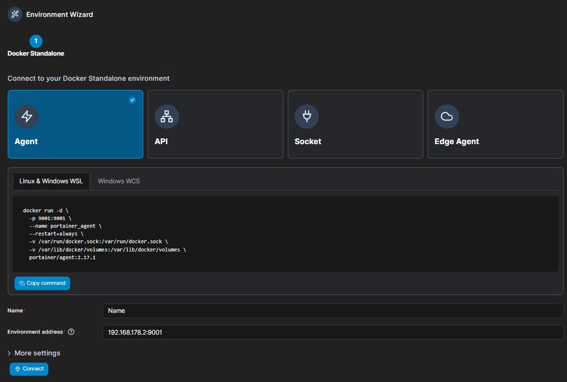This screenshot has width=567, height=382.
Task: Click 'Connect to your Docker Standalone environment' text
Action: click(x=89, y=78)
